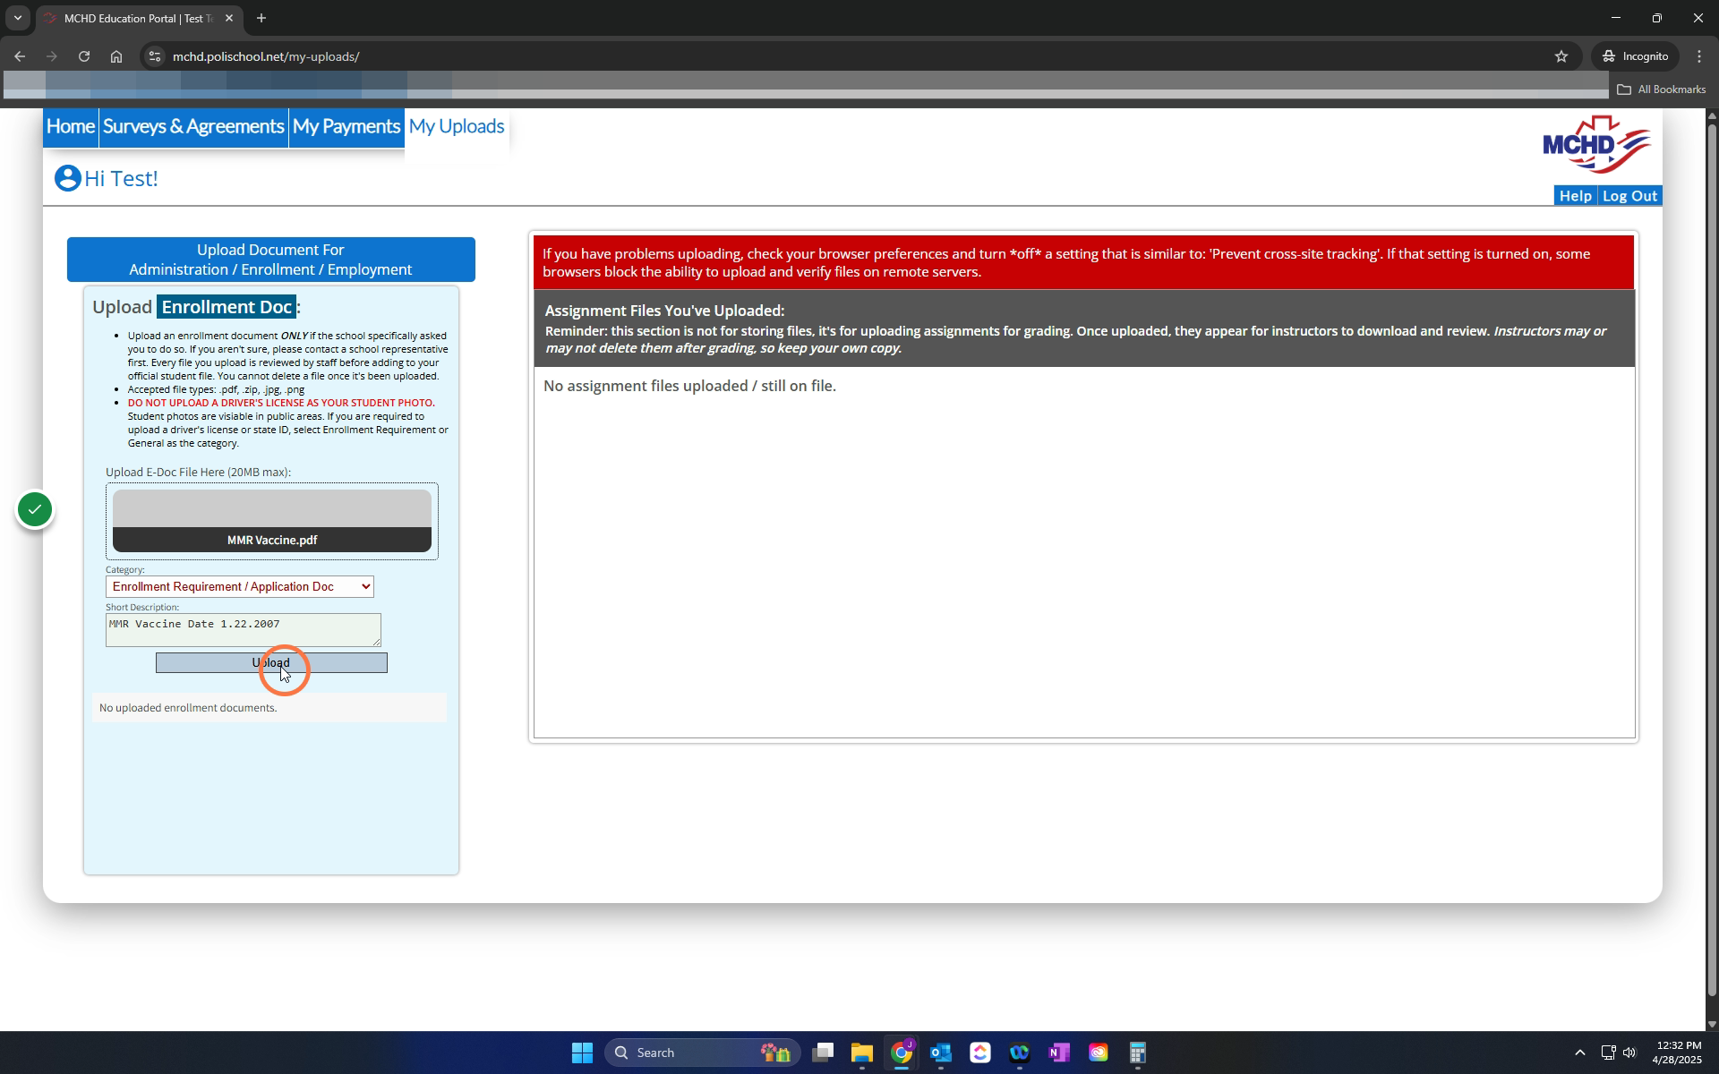Open the Windows Start menu
Image resolution: width=1719 pixels, height=1074 pixels.
(582, 1053)
